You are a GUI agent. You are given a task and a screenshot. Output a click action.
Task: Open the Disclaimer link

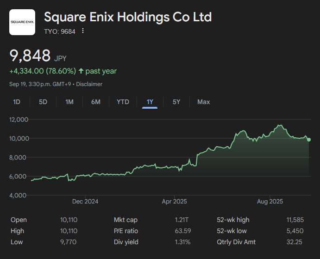[89, 84]
